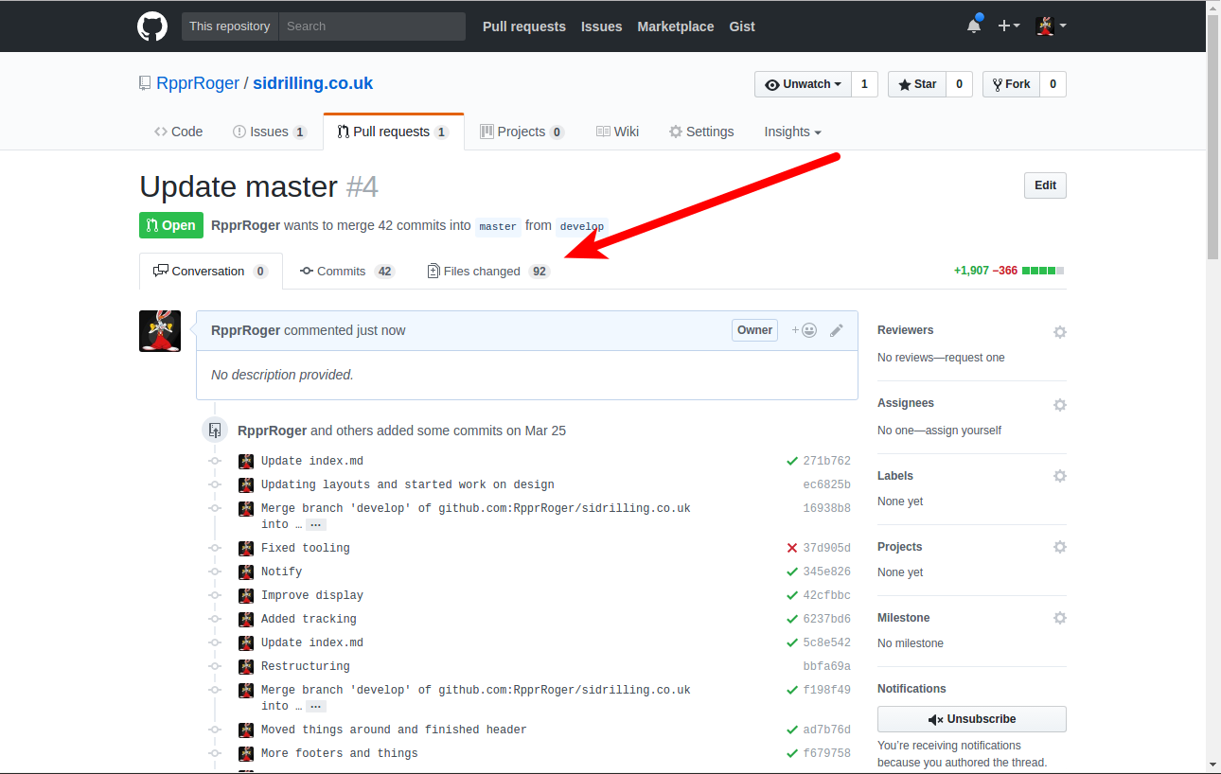Open commit ec6825b

point(826,485)
